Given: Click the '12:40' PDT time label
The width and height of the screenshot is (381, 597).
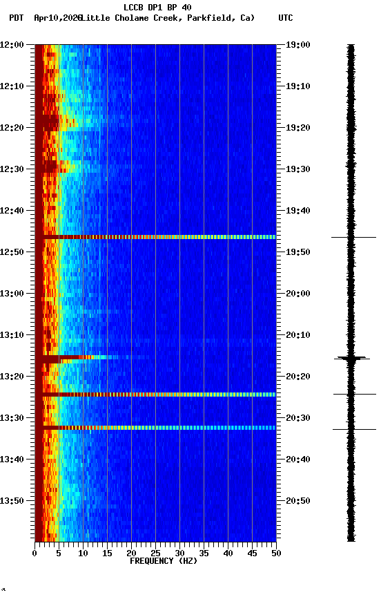Looking at the screenshot, I should [x=12, y=211].
